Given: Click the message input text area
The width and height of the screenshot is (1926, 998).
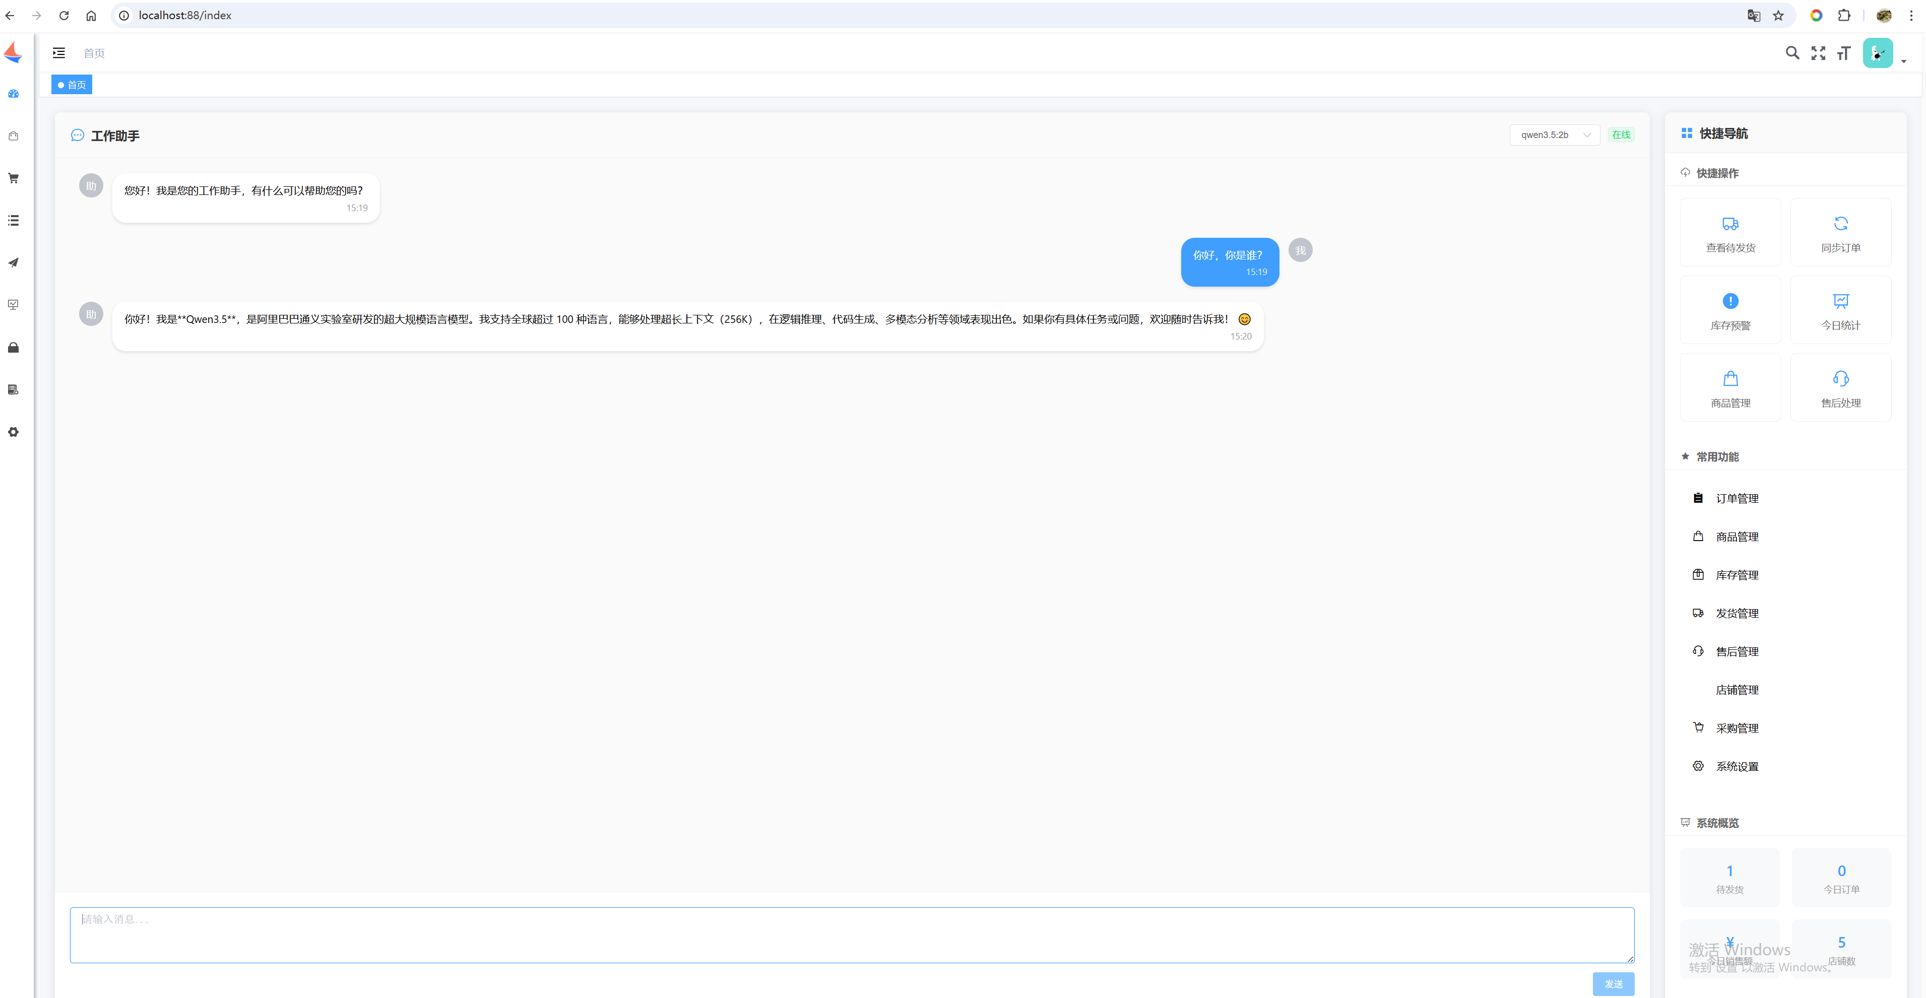Looking at the screenshot, I should [851, 935].
